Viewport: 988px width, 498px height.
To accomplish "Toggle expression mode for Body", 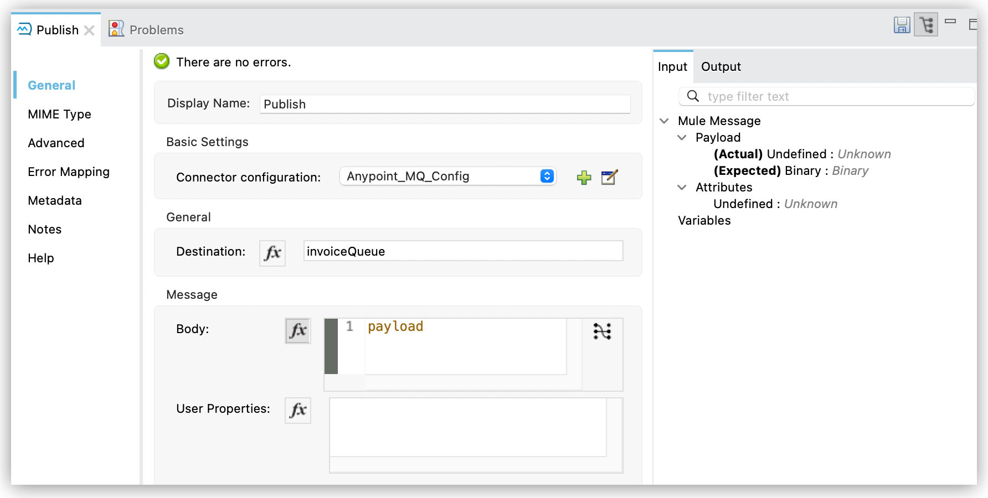I will (297, 331).
